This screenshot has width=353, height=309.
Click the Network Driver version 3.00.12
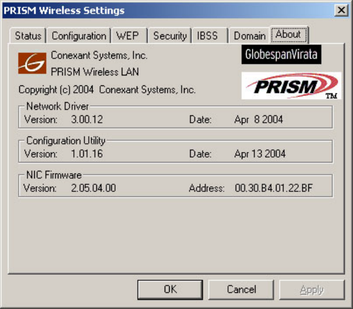click(87, 120)
